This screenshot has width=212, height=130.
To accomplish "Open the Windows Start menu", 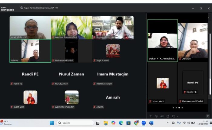I will click(52, 123).
